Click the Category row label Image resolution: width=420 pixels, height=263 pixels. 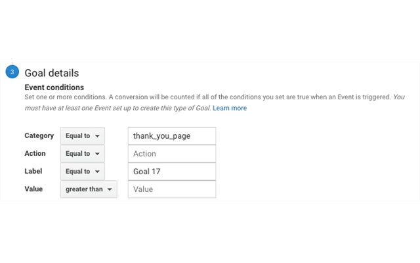coord(39,136)
